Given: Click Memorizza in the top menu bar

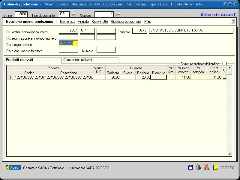Looking at the screenshot, I should [79, 4].
